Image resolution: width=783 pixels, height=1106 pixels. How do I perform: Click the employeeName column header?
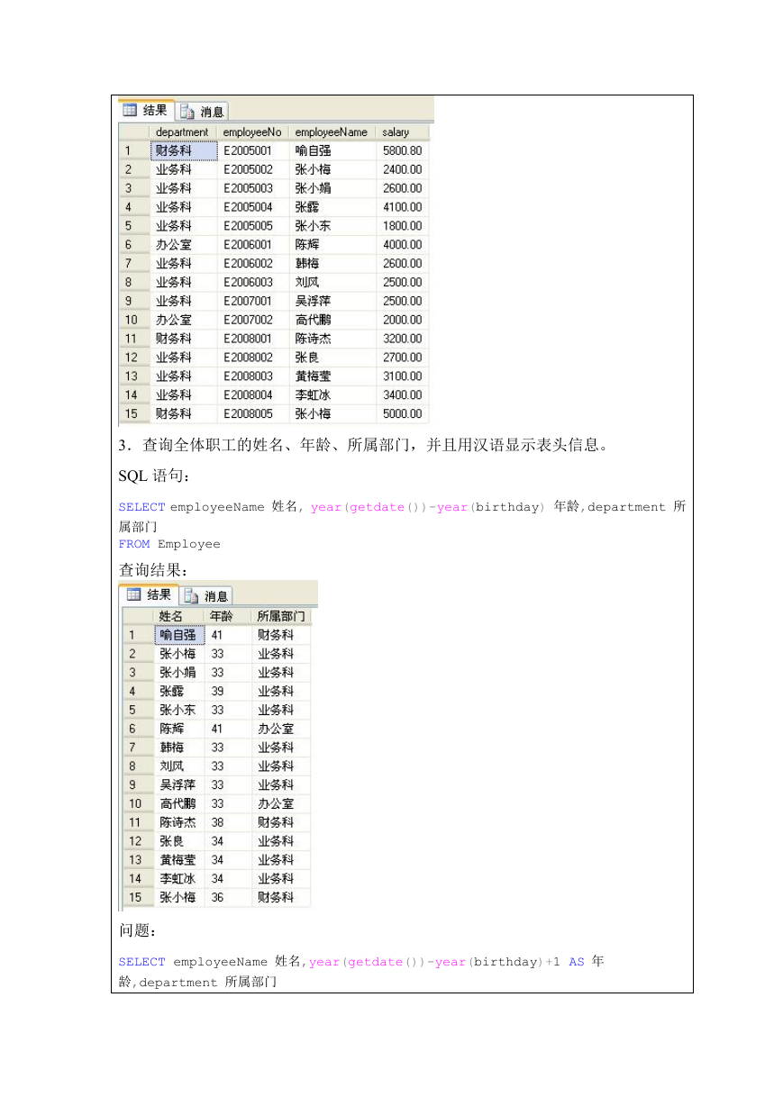point(332,132)
